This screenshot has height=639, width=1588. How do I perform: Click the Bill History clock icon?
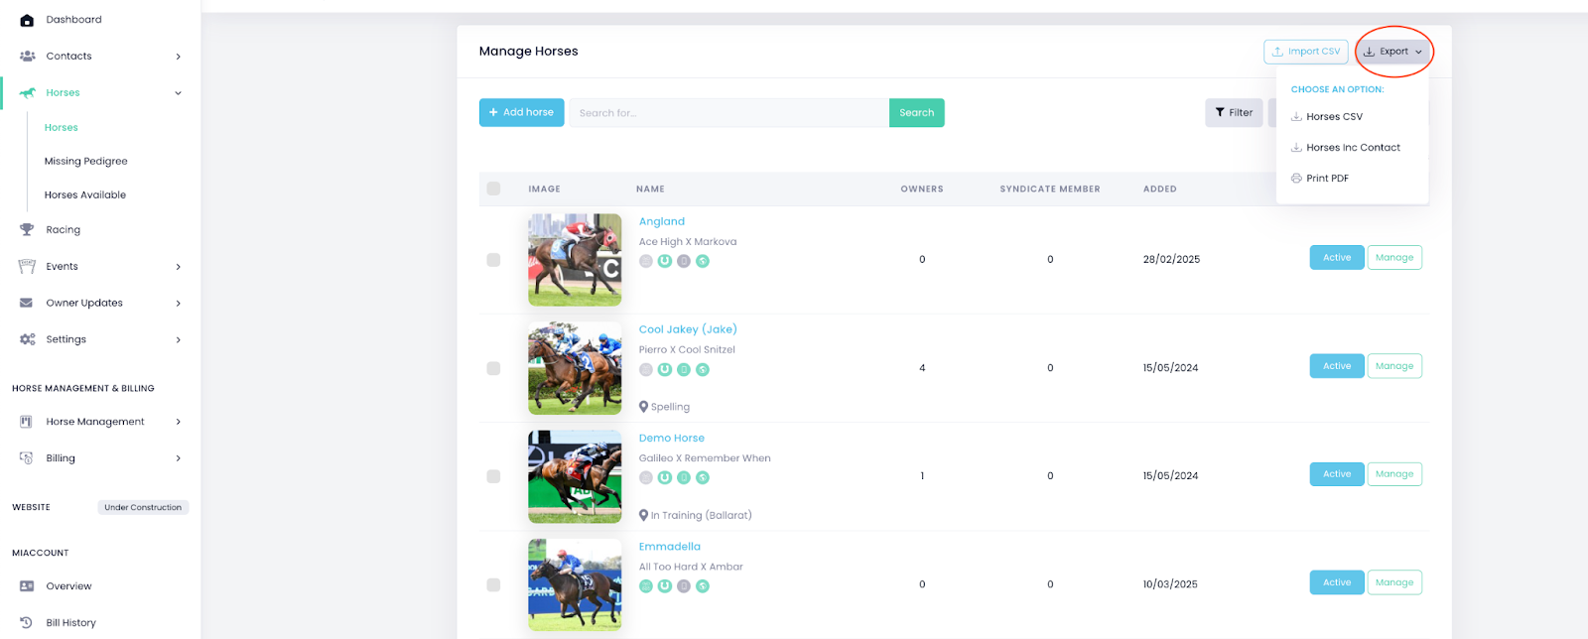(x=27, y=622)
